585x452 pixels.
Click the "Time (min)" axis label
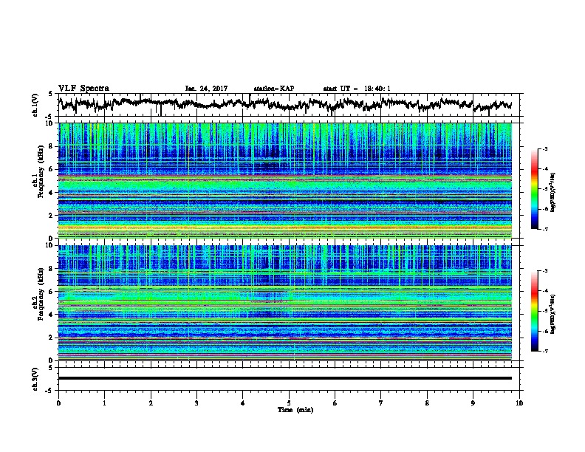295,410
